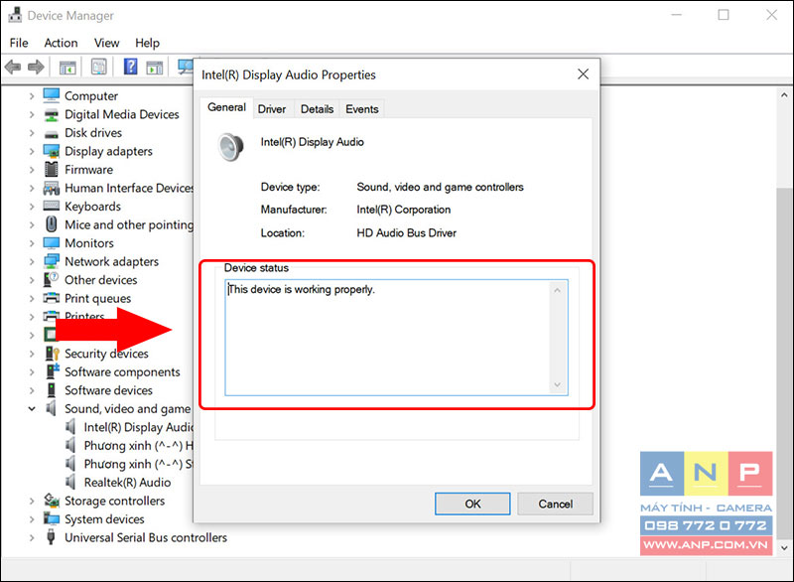Expand the Disk drives node chevron

click(x=32, y=133)
